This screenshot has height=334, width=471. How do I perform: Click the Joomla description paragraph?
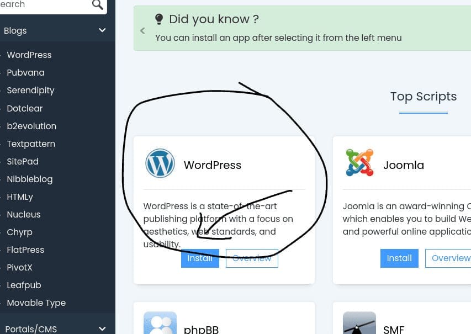pos(407,219)
